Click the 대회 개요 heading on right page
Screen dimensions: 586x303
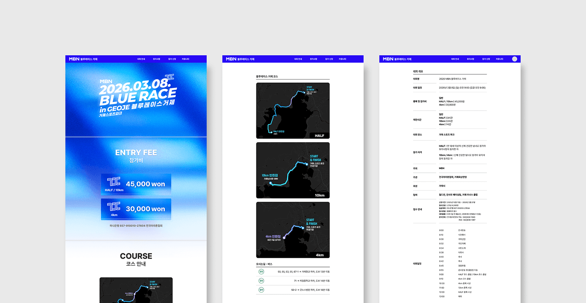418,71
